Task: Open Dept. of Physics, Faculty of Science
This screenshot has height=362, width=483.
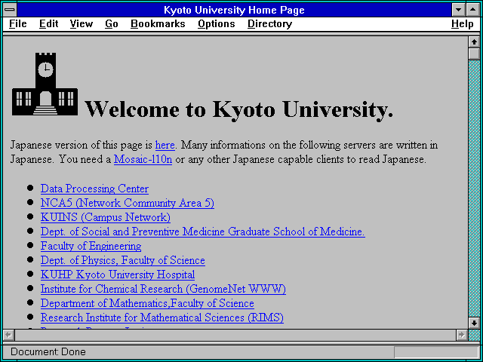Action: tap(123, 260)
